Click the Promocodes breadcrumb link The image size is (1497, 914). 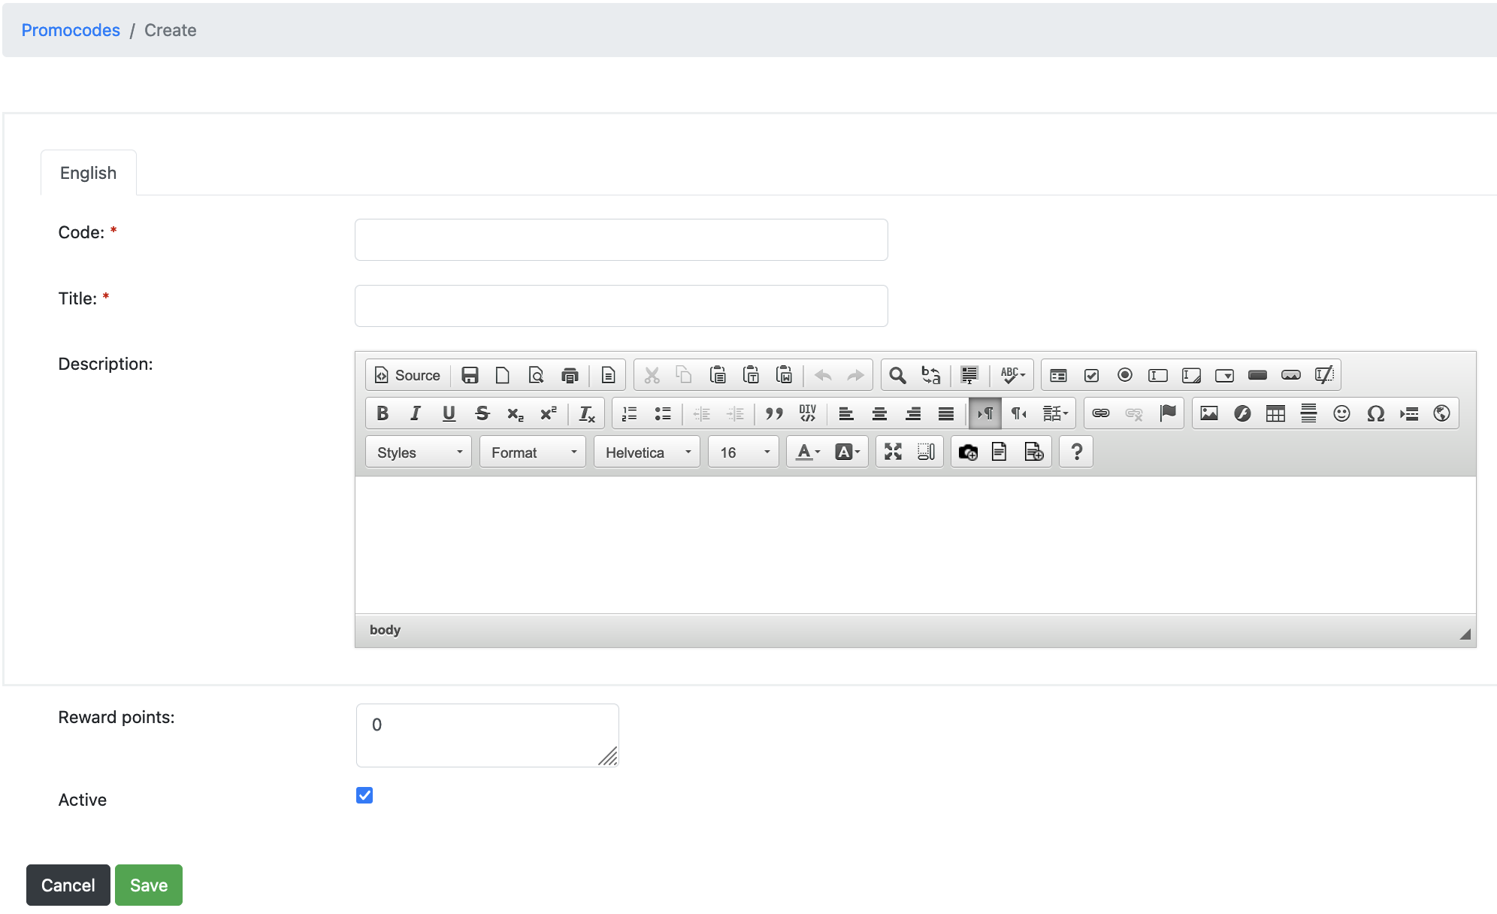pos(71,30)
